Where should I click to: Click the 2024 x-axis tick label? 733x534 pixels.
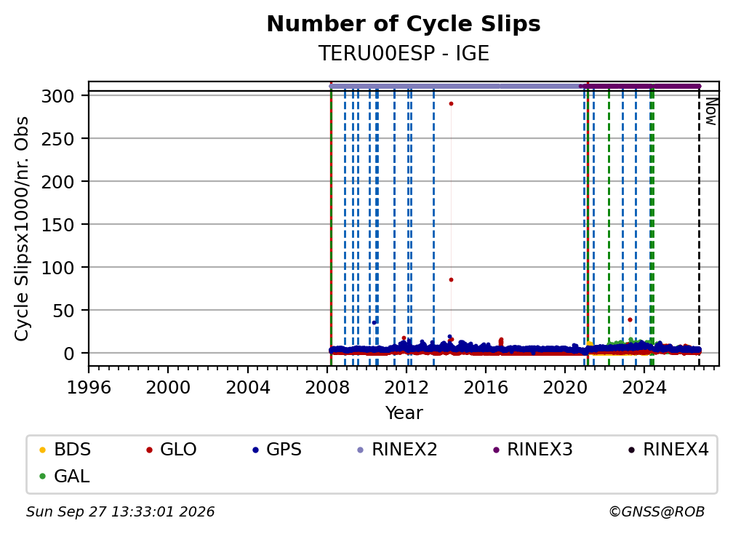point(644,388)
